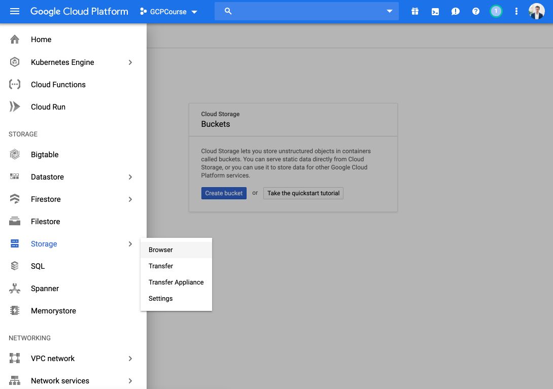This screenshot has height=389, width=553.
Task: Click the Datastore label
Action: tap(47, 177)
